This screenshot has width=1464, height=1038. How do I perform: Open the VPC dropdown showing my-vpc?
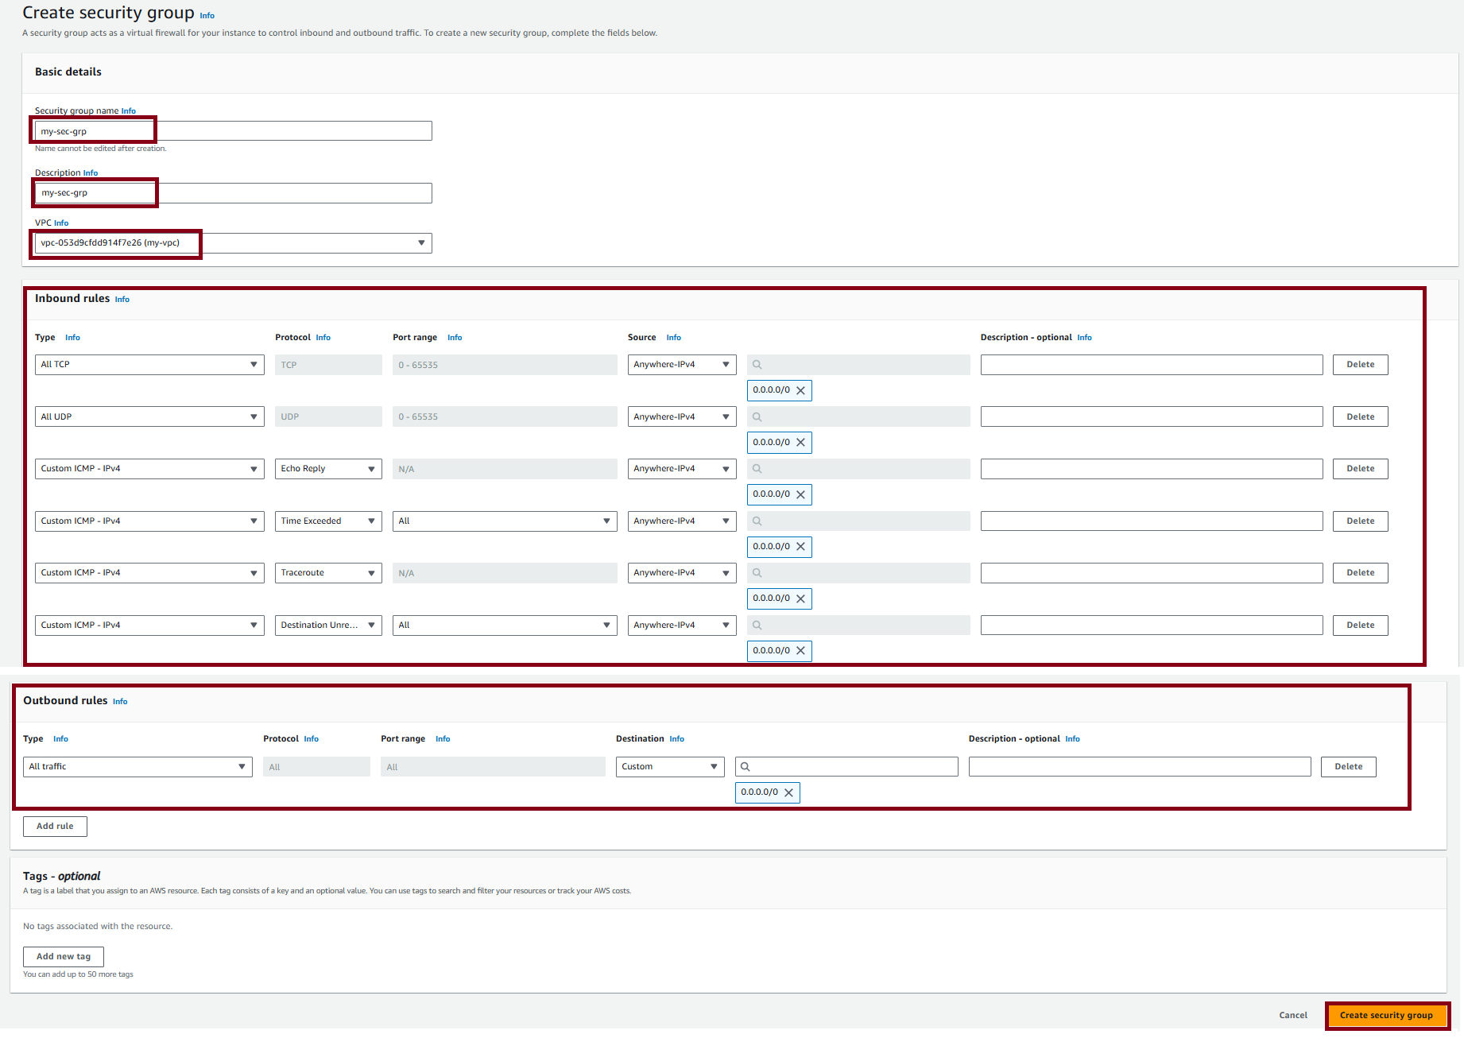[x=233, y=243]
